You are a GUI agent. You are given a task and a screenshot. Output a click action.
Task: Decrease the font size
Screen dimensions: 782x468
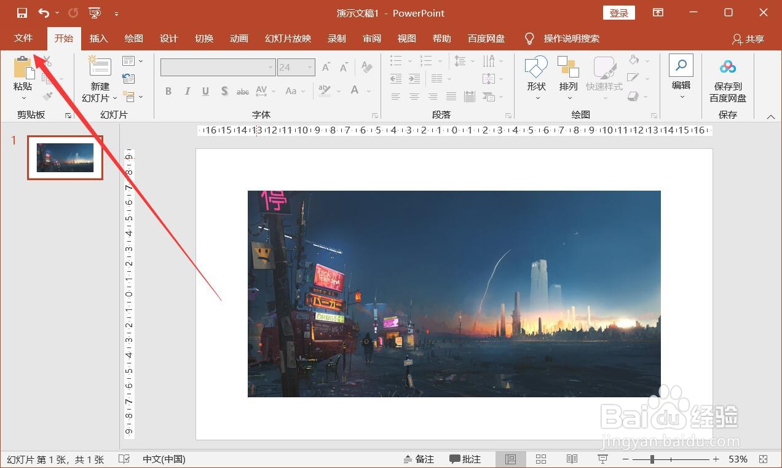(344, 67)
